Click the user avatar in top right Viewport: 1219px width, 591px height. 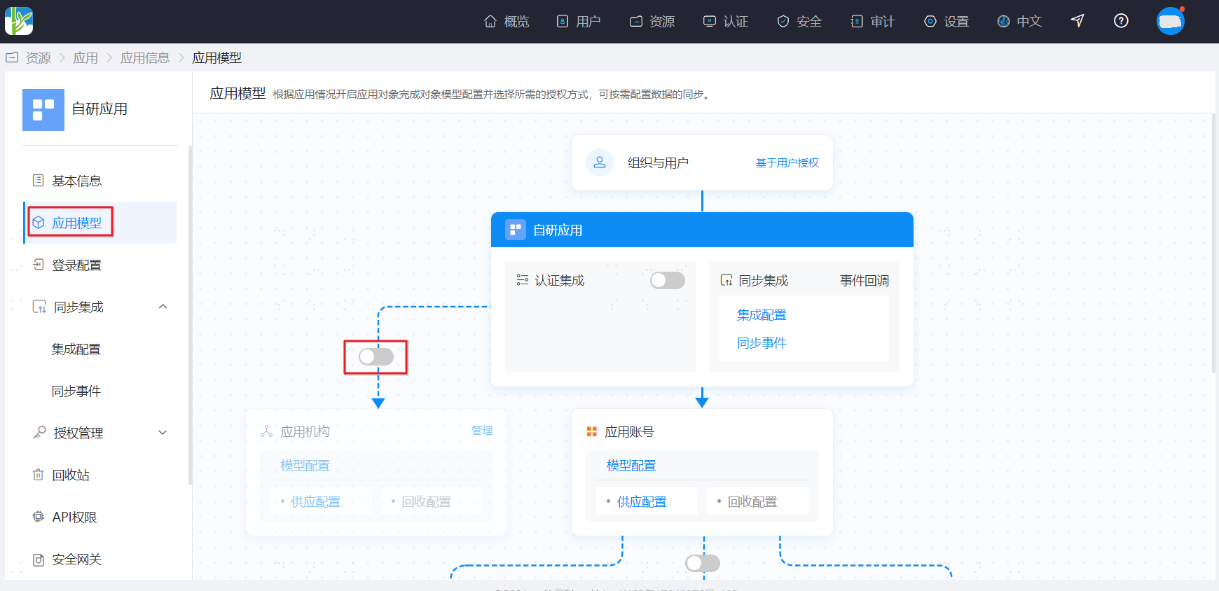tap(1170, 21)
